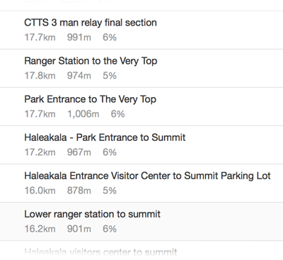Click the 5% grade beside 878m

point(110,191)
